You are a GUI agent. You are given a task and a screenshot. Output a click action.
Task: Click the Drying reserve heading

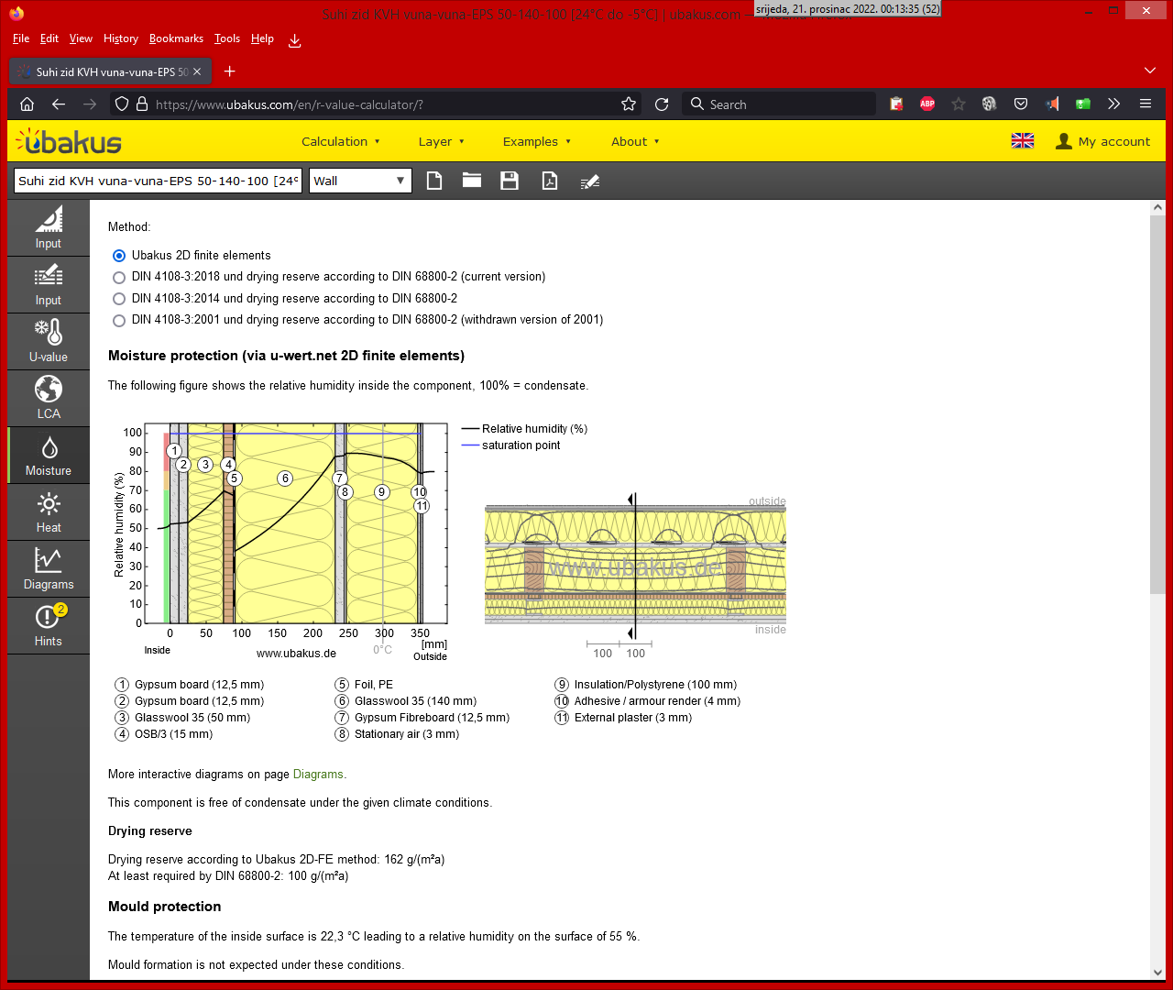[x=150, y=831]
